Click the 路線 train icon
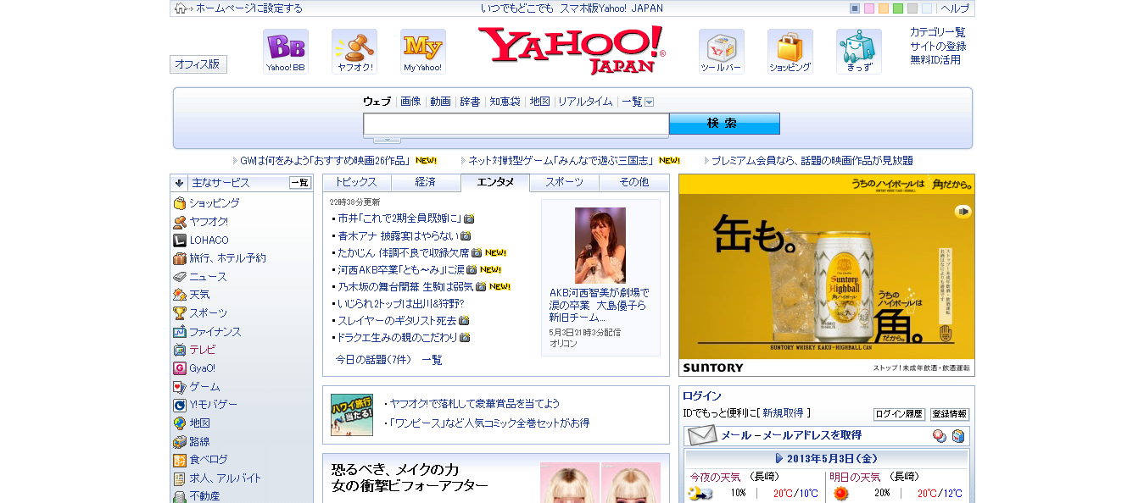This screenshot has width=1144, height=503. pos(180,442)
